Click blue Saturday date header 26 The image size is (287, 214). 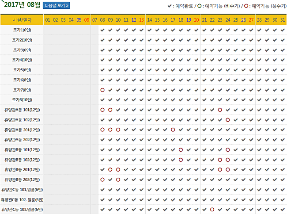click(243, 20)
